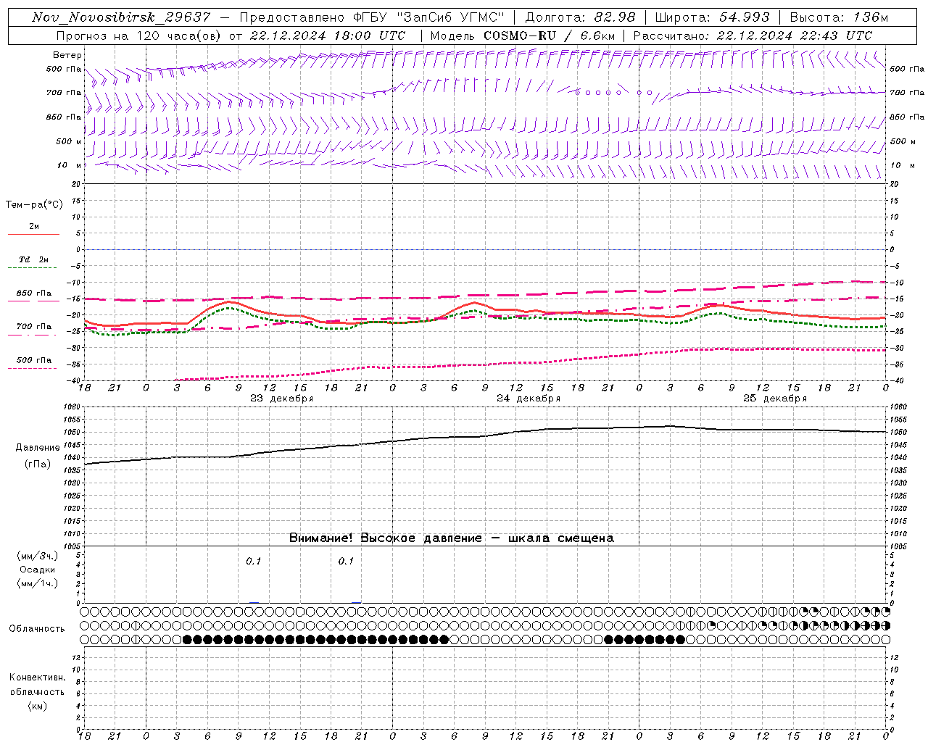Click the Тем-ра(°C) temperature axis label

pos(34,205)
